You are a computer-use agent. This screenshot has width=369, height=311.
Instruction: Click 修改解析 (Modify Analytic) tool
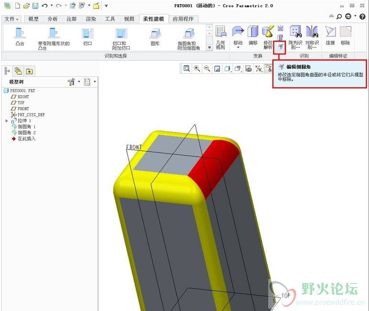[x=268, y=38]
